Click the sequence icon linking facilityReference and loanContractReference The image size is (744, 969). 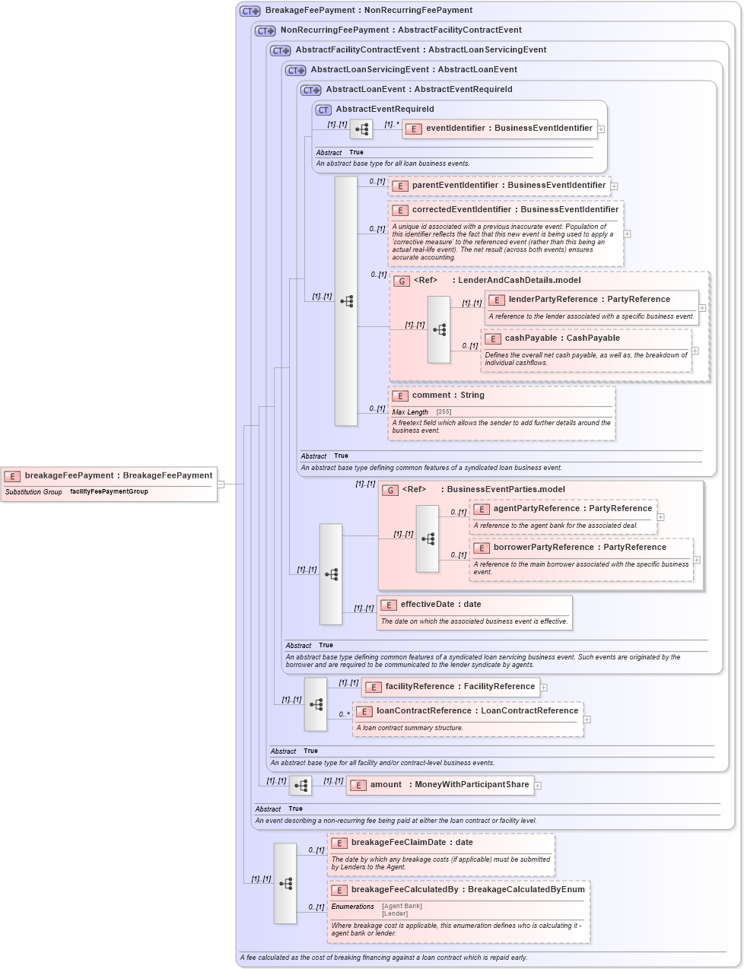(315, 704)
